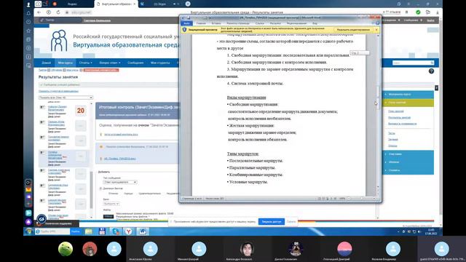Open the Windows Start button

coord(28,231)
